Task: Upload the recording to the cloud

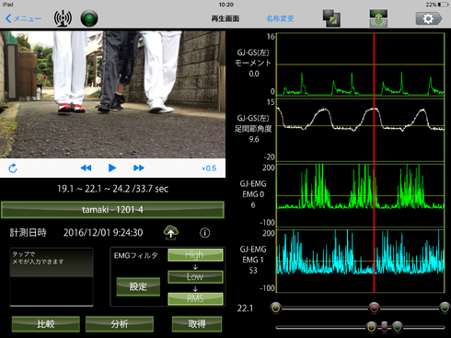Action: coord(171,232)
